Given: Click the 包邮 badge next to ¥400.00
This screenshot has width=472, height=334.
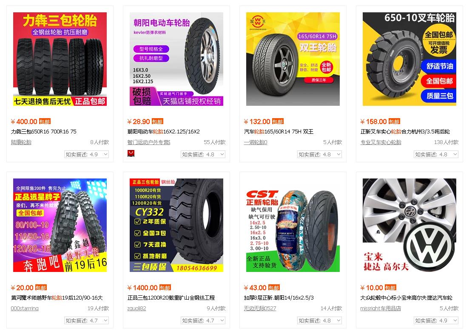Looking at the screenshot, I should (x=45, y=122).
